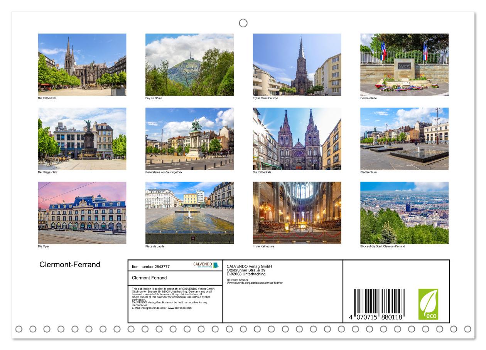Open the christa-kramer gallery URL
Screen dimensions: 486x350
tap(255, 283)
